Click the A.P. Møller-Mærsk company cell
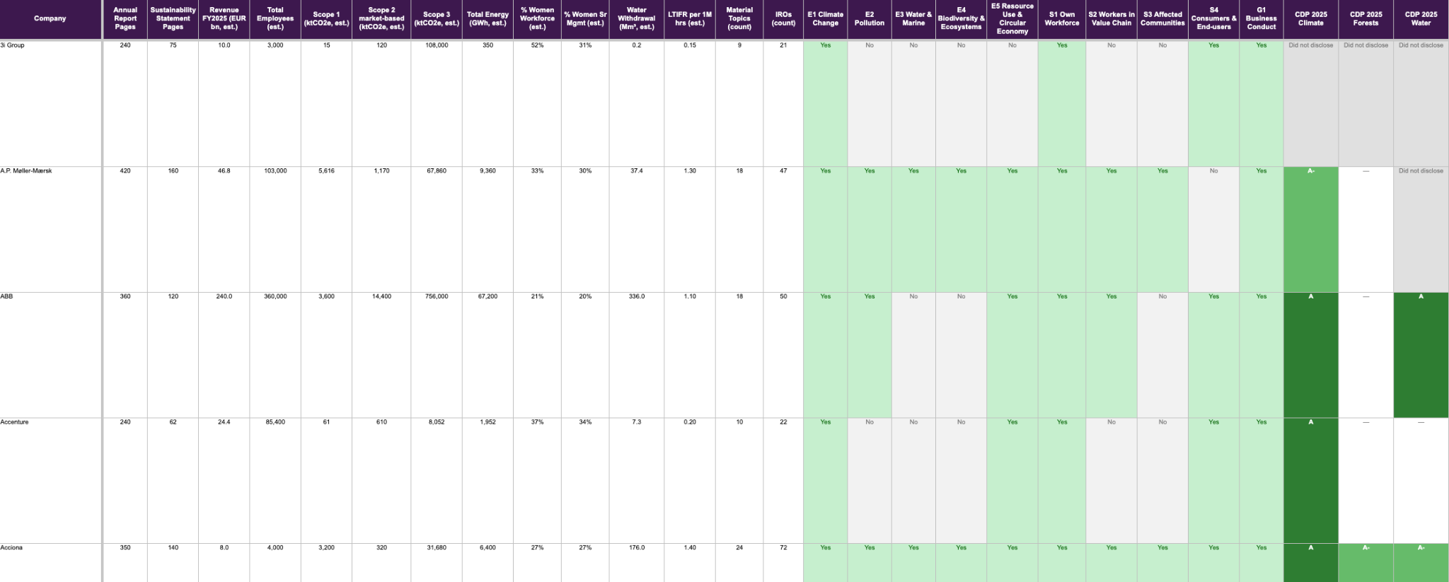This screenshot has height=582, width=1449. tap(50, 229)
